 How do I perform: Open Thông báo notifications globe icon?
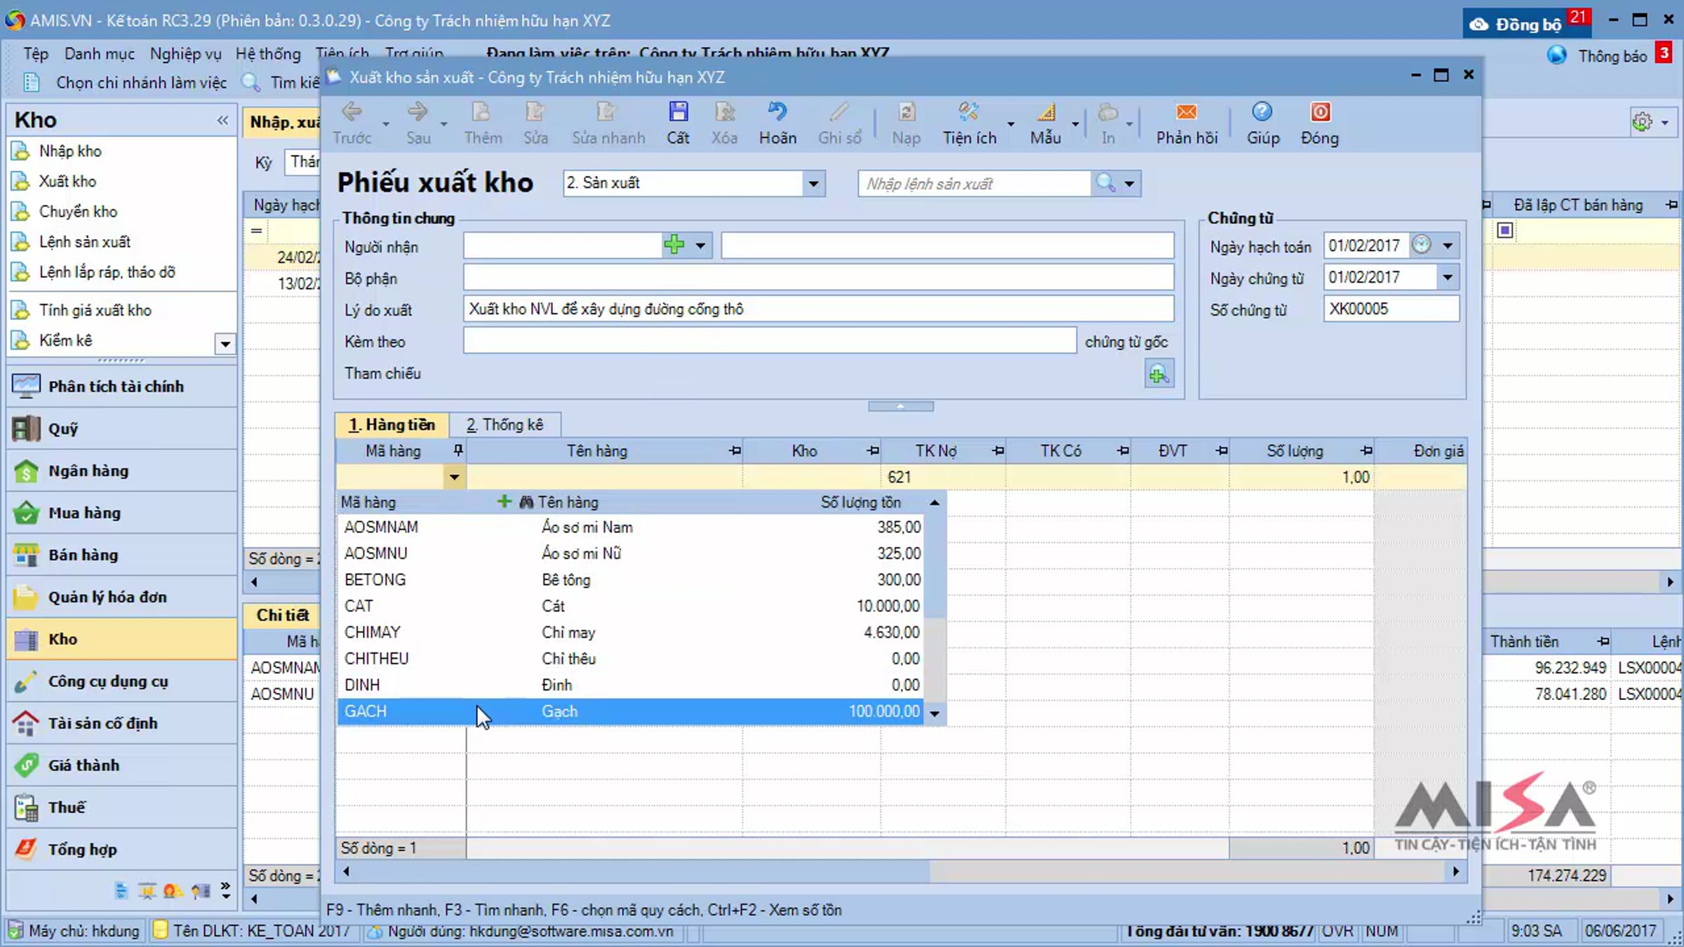tap(1556, 55)
